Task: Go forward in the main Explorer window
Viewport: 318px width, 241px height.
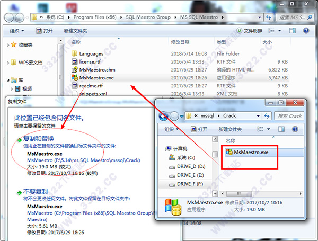Action: tap(20, 17)
